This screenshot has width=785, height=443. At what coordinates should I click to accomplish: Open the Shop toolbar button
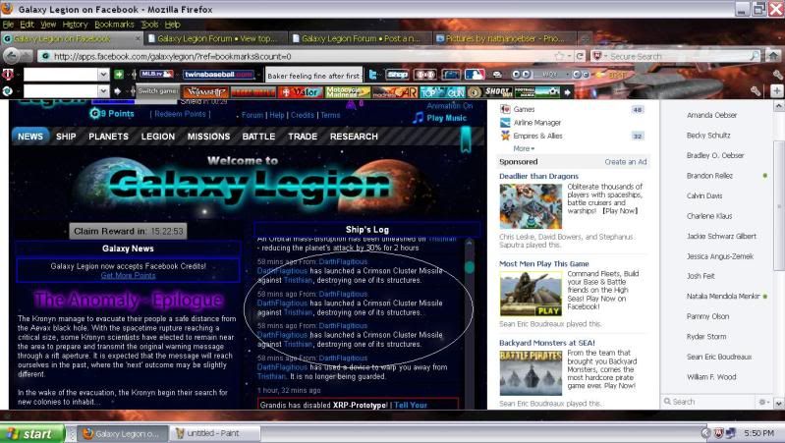click(x=398, y=75)
